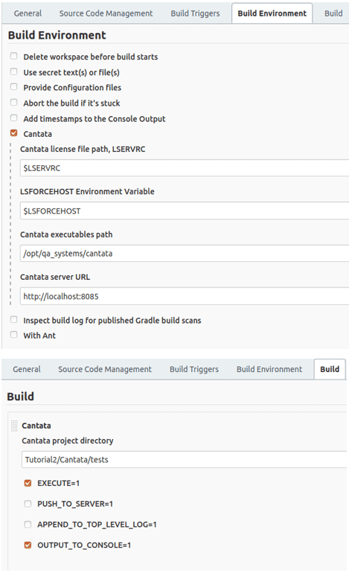Open Build Triggers tab in lower panel
This screenshot has width=349, height=573.
(194, 369)
